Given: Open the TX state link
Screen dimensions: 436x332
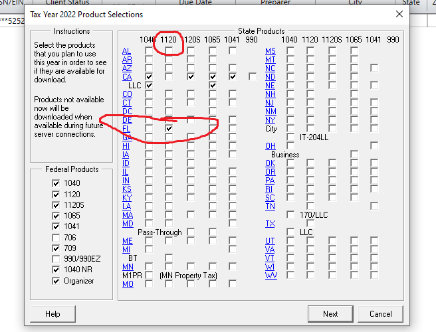Looking at the screenshot, I should pos(270,224).
